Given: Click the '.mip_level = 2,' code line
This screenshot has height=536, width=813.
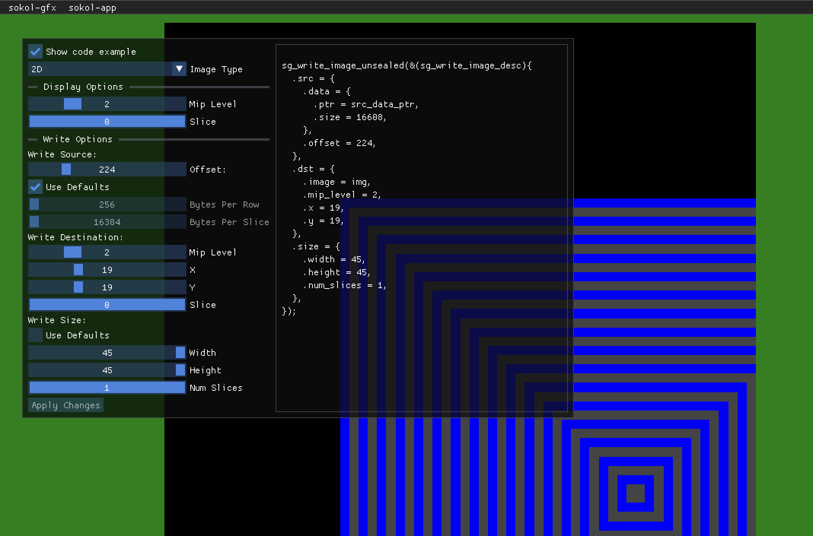Looking at the screenshot, I should [342, 195].
